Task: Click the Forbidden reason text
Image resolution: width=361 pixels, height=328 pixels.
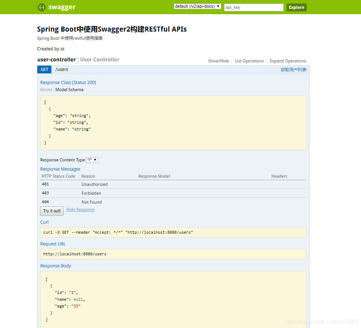Action: (91, 193)
